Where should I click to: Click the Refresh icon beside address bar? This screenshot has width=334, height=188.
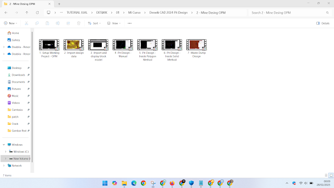[x=37, y=13]
